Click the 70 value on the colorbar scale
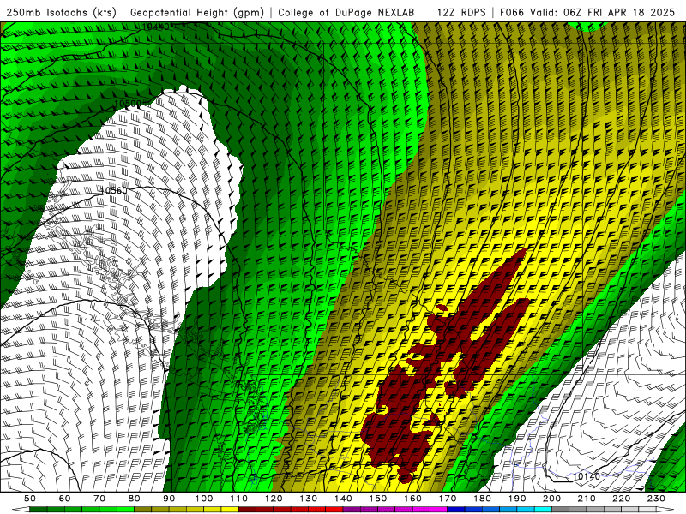The height and width of the screenshot is (514, 686). click(99, 499)
